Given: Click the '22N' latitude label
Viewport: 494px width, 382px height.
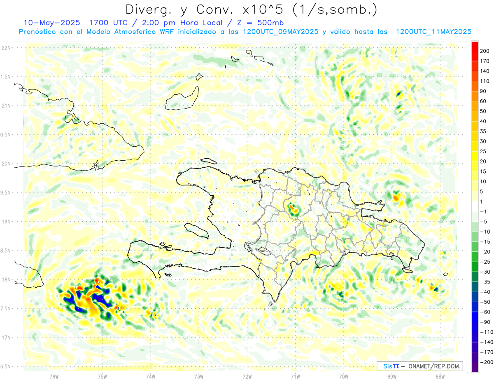Looking at the screenshot, I should (x=7, y=48).
